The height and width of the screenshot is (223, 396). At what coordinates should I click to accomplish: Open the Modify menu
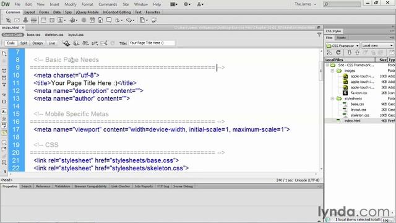[x=70, y=4]
